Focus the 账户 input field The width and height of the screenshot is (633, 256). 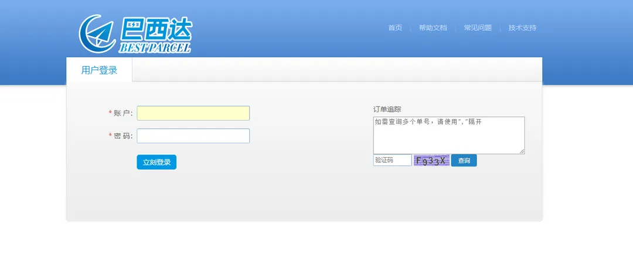[193, 113]
